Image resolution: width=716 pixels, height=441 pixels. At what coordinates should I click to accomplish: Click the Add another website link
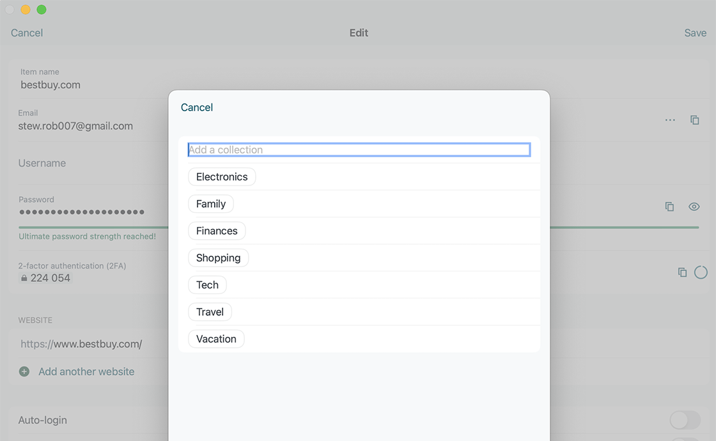pos(86,371)
